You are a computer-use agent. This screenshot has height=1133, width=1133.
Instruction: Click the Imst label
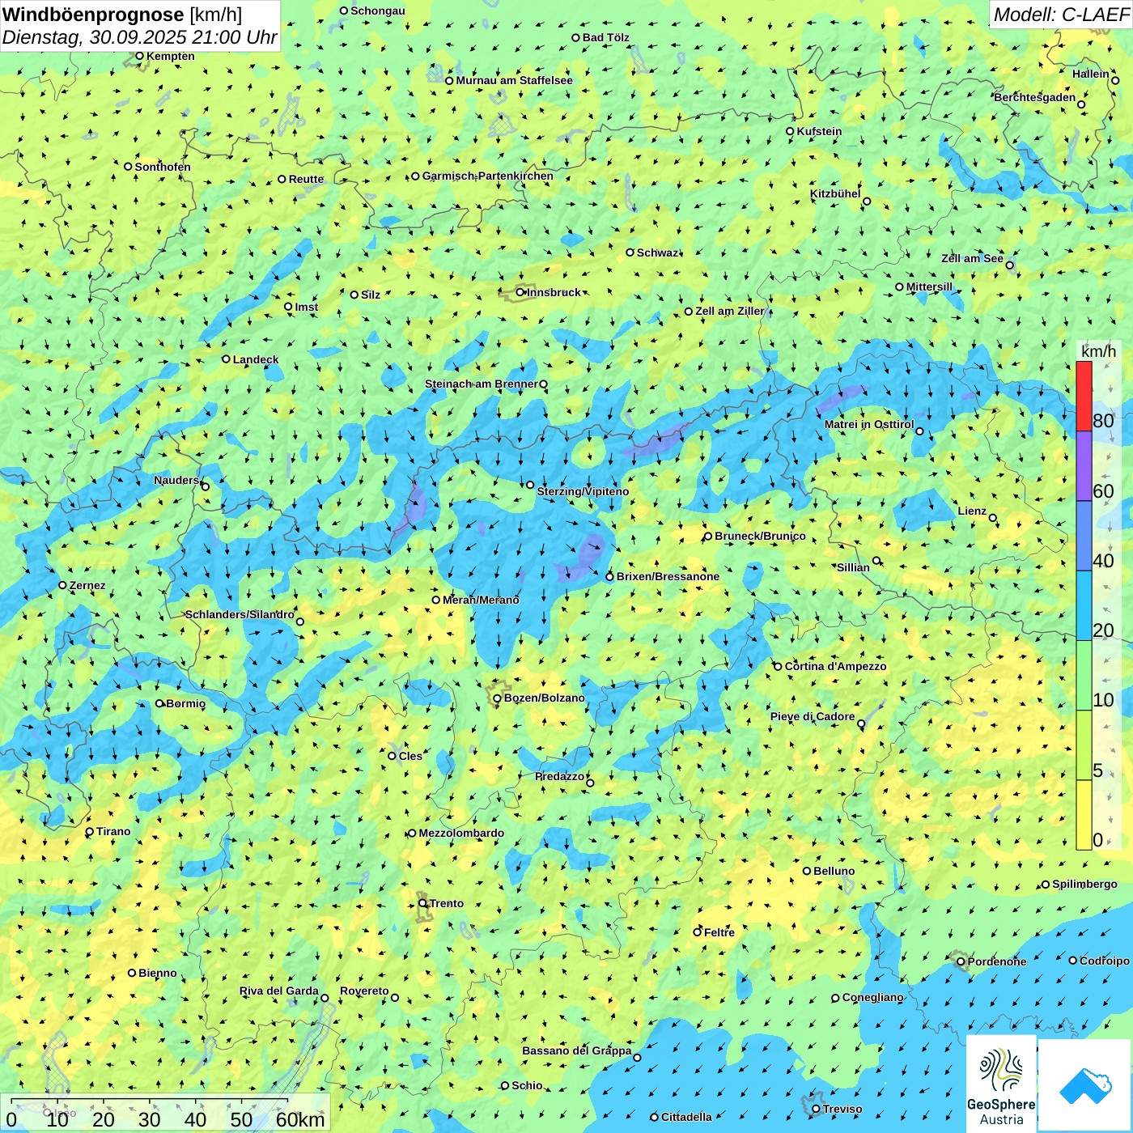tap(307, 307)
